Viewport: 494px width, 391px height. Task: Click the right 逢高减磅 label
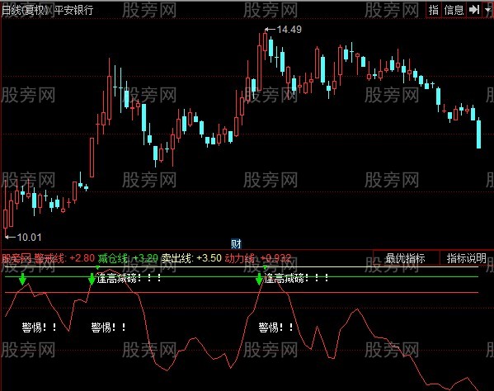point(296,278)
